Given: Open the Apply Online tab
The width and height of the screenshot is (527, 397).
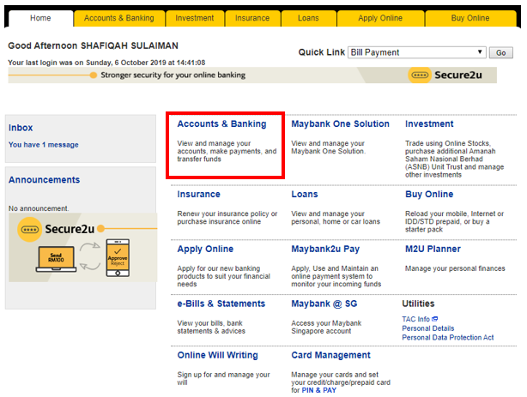Looking at the screenshot, I should [379, 17].
